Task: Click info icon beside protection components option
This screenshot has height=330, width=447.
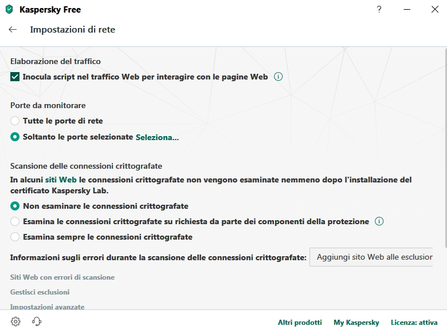Action: [x=379, y=221]
